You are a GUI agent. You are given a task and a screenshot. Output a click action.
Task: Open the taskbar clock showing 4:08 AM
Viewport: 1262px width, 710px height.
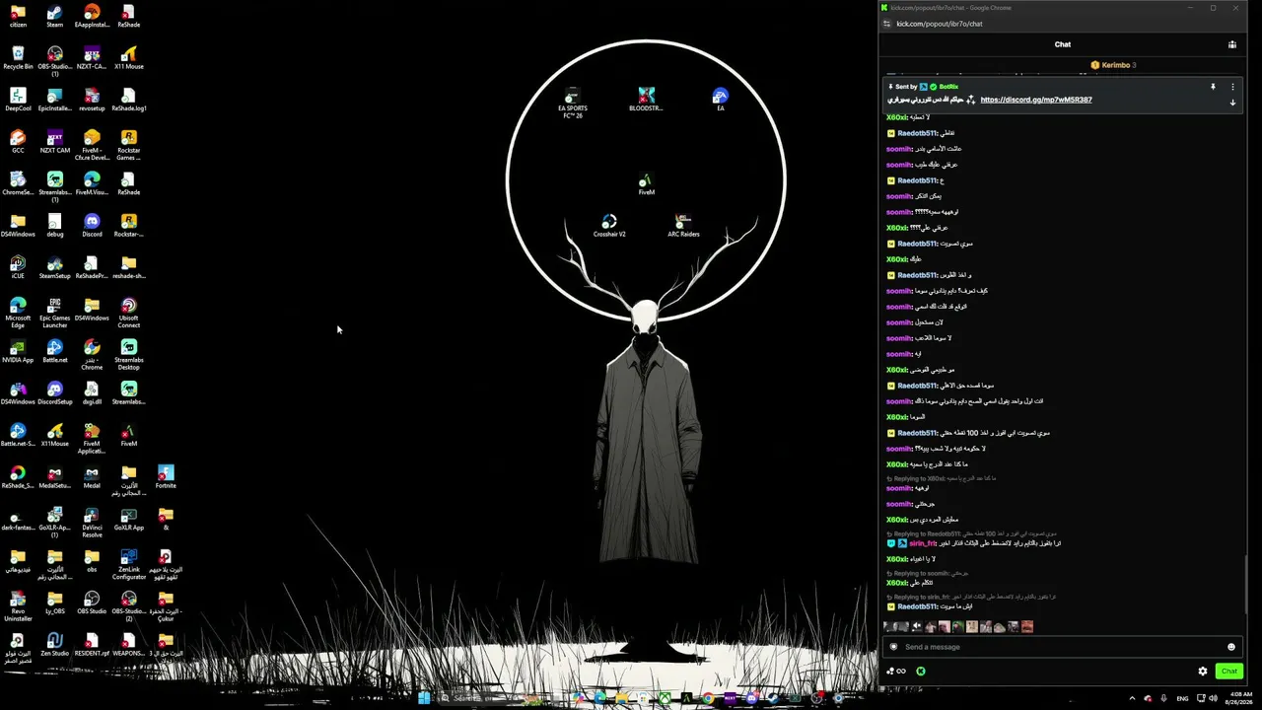[1240, 698]
